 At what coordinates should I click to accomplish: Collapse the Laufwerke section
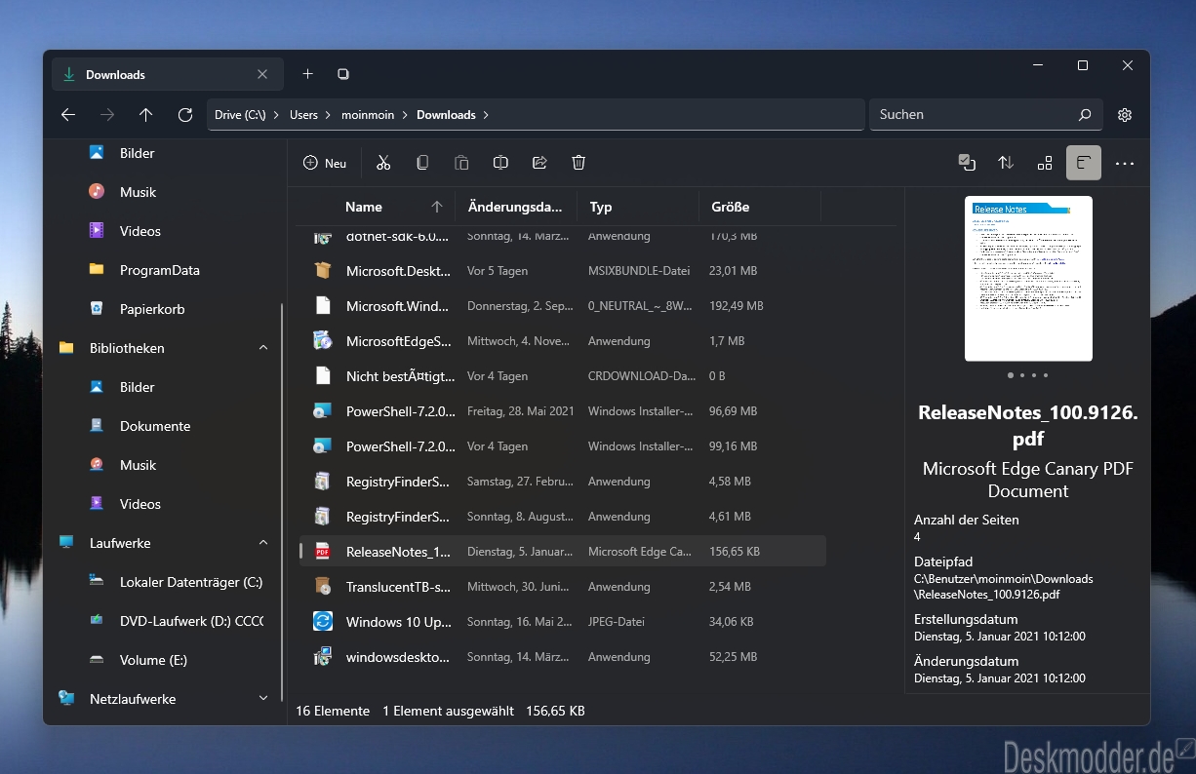click(x=263, y=543)
